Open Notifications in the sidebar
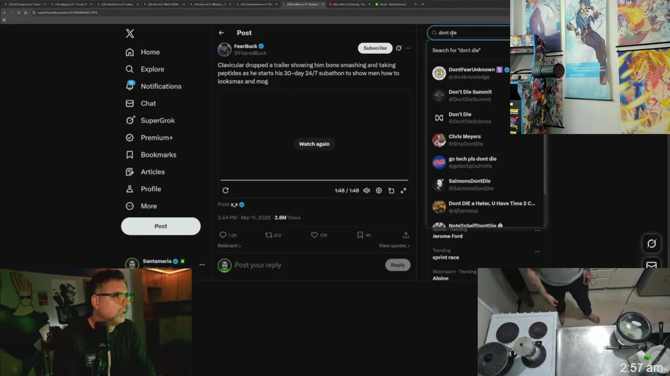Viewport: 670px width, 376px height. [x=153, y=86]
